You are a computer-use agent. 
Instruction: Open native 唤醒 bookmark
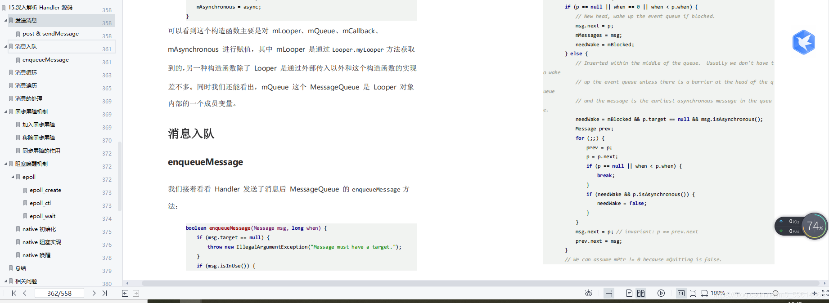[36, 255]
